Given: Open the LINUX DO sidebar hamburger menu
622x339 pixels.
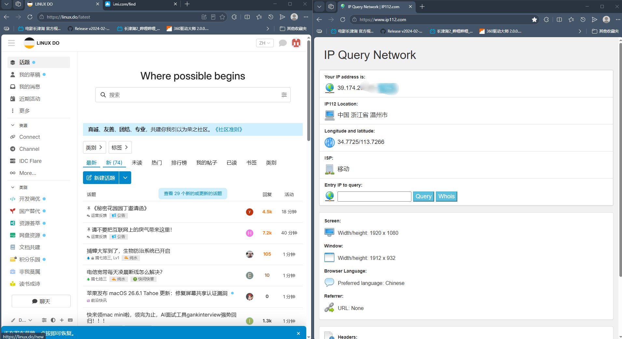Looking at the screenshot, I should click(11, 43).
